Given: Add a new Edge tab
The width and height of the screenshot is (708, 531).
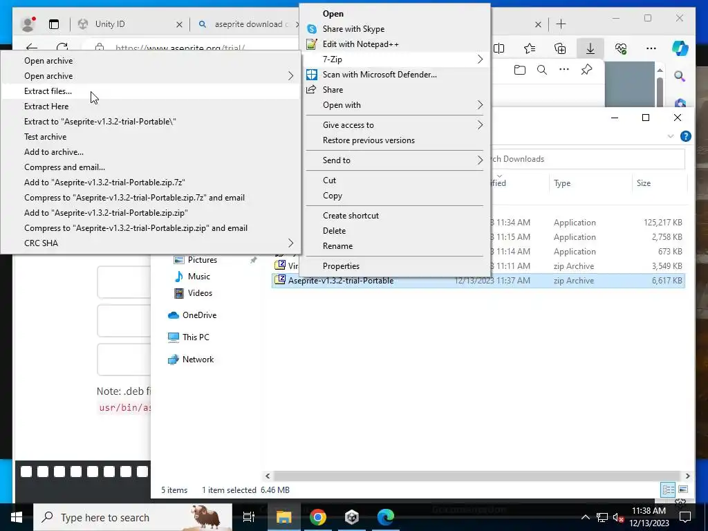Looking at the screenshot, I should pyautogui.click(x=561, y=24).
